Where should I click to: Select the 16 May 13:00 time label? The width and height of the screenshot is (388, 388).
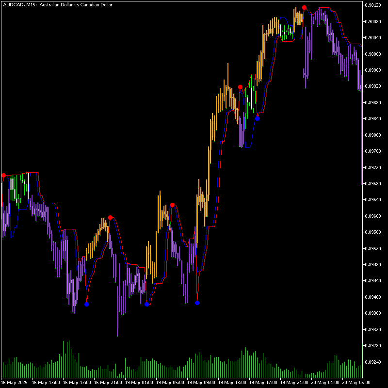[x=46, y=383]
